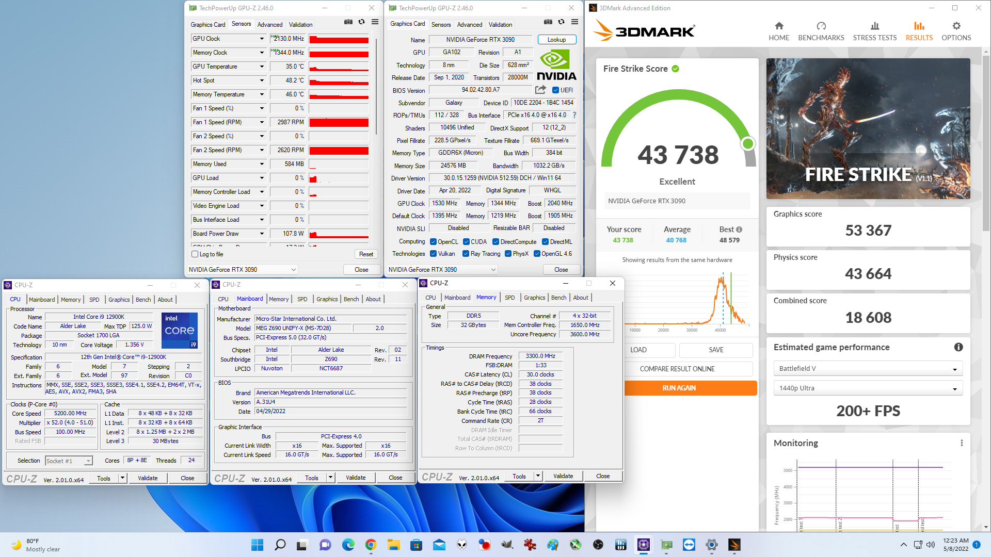
Task: Toggle UEFI checkbox in GPU-Z
Action: 556,90
